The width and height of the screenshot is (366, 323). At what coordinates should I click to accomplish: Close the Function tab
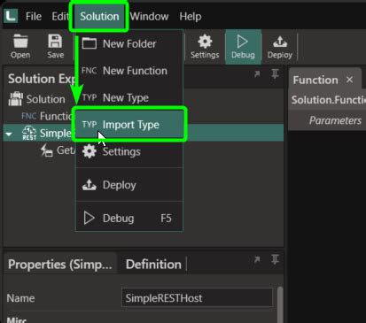coord(350,80)
